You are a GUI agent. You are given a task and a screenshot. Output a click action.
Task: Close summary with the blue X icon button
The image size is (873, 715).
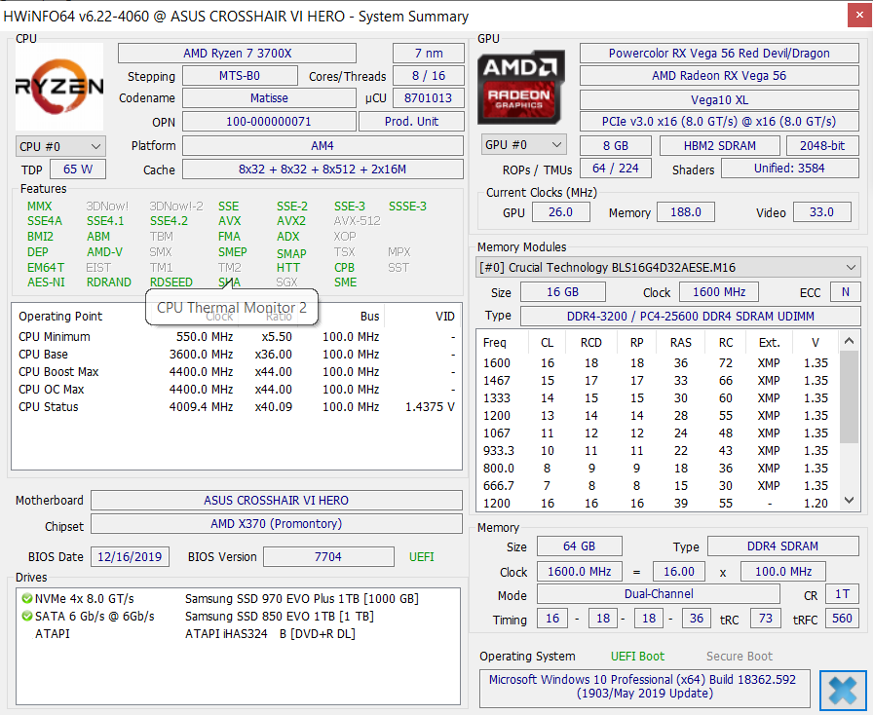(x=843, y=691)
